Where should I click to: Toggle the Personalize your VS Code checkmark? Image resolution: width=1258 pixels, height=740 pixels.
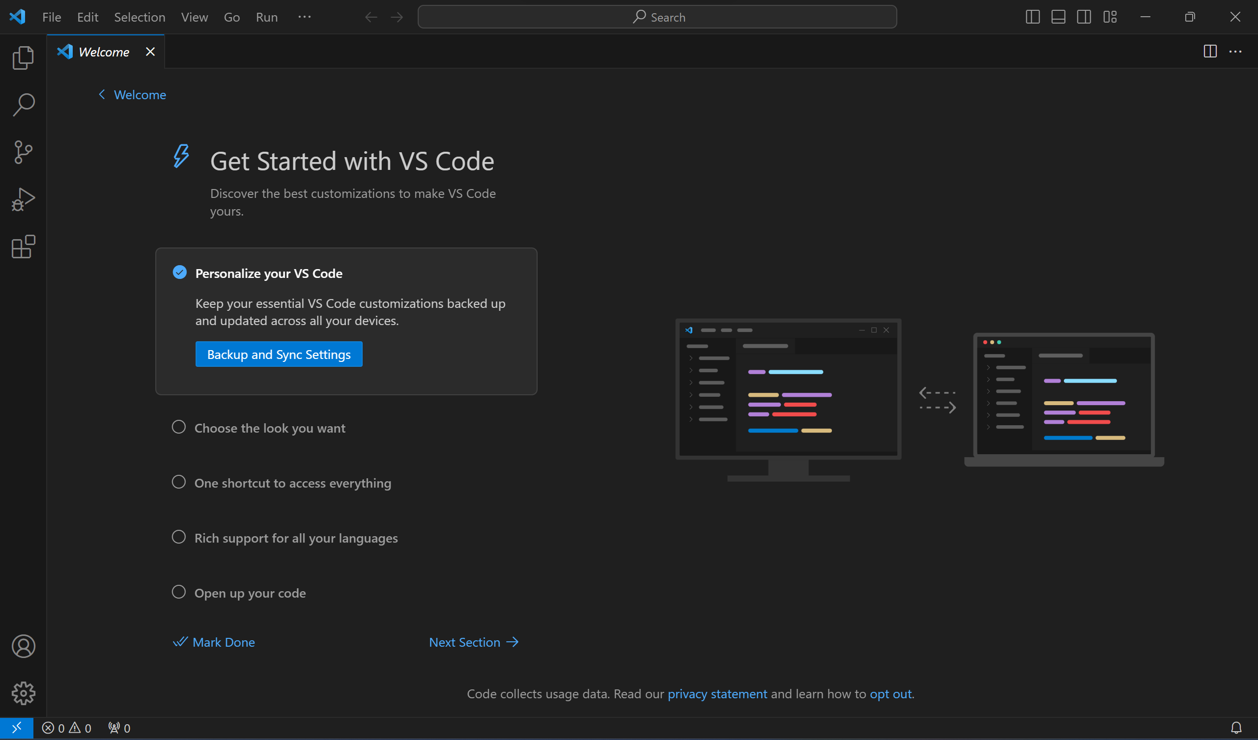click(x=180, y=273)
